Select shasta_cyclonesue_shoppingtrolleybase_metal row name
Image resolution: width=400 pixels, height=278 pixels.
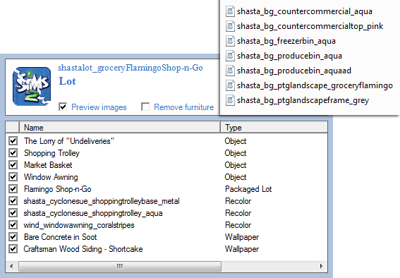click(x=102, y=201)
